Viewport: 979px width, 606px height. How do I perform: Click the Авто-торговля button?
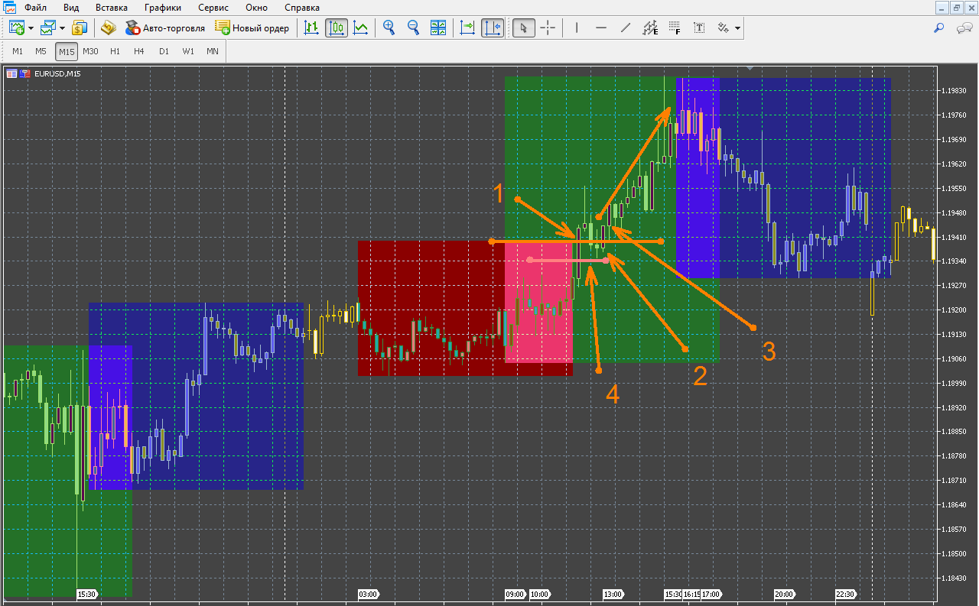[165, 28]
